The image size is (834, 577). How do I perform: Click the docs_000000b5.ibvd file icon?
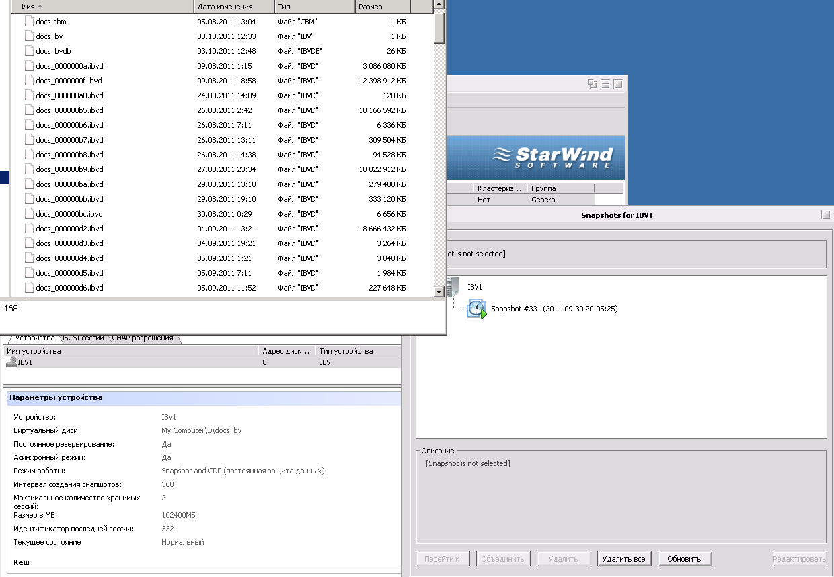[x=29, y=110]
